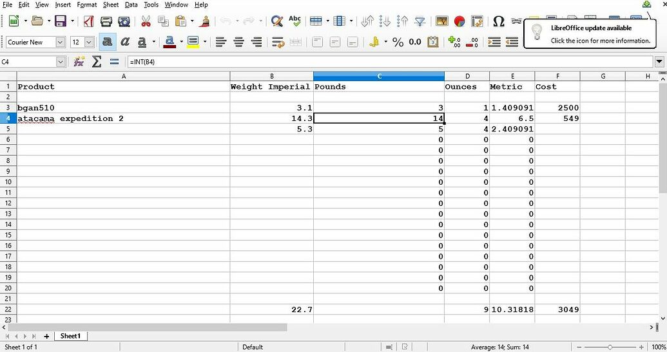Open the Format menu

point(87,5)
